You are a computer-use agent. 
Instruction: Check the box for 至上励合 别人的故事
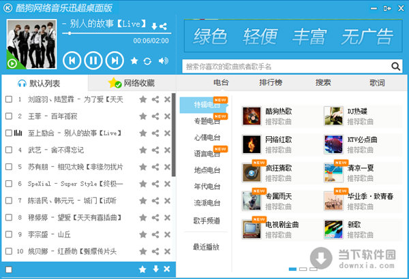click(9, 133)
